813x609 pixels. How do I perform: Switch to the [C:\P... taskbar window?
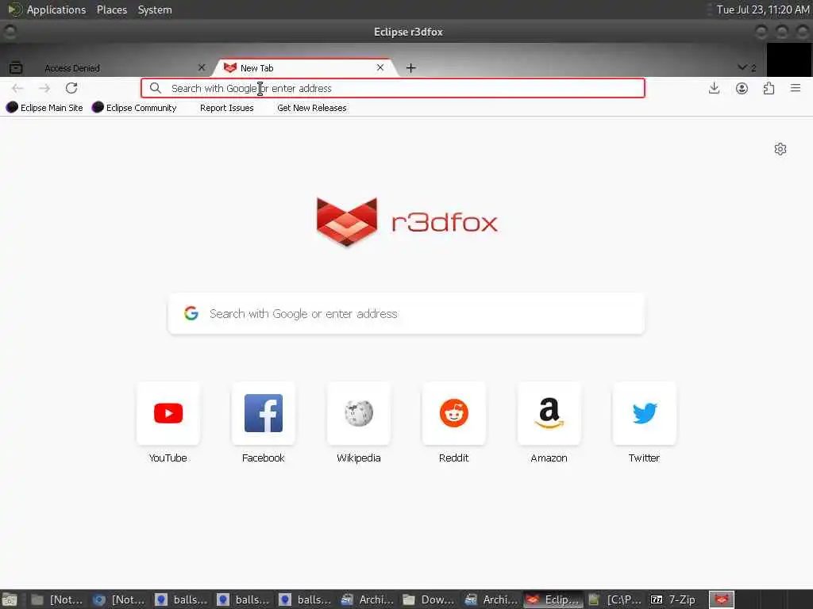(x=615, y=599)
